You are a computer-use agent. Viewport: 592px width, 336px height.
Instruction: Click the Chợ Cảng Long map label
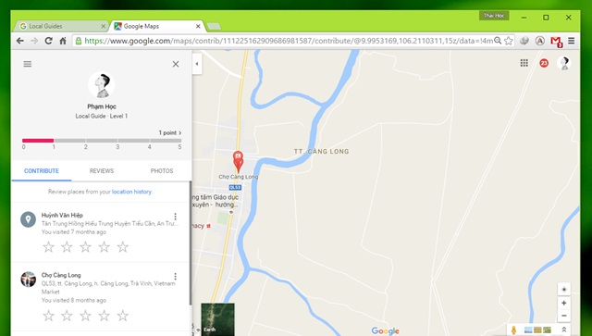pyautogui.click(x=239, y=177)
